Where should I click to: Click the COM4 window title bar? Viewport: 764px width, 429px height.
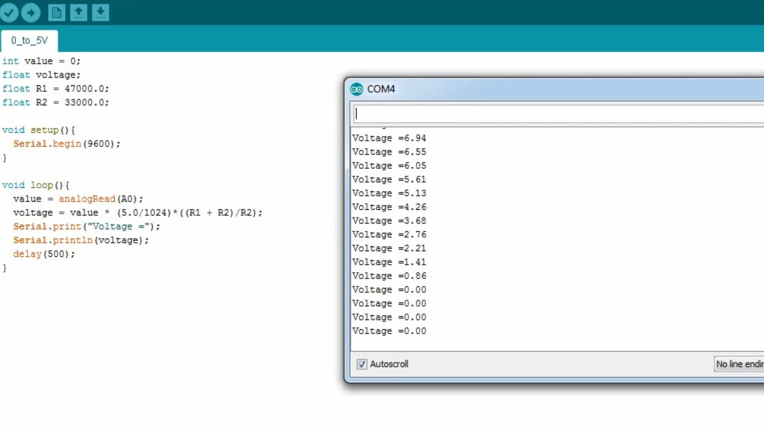click(x=557, y=89)
